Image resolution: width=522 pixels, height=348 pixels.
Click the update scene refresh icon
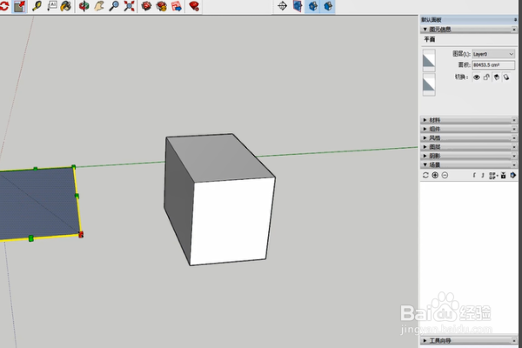[x=425, y=175]
